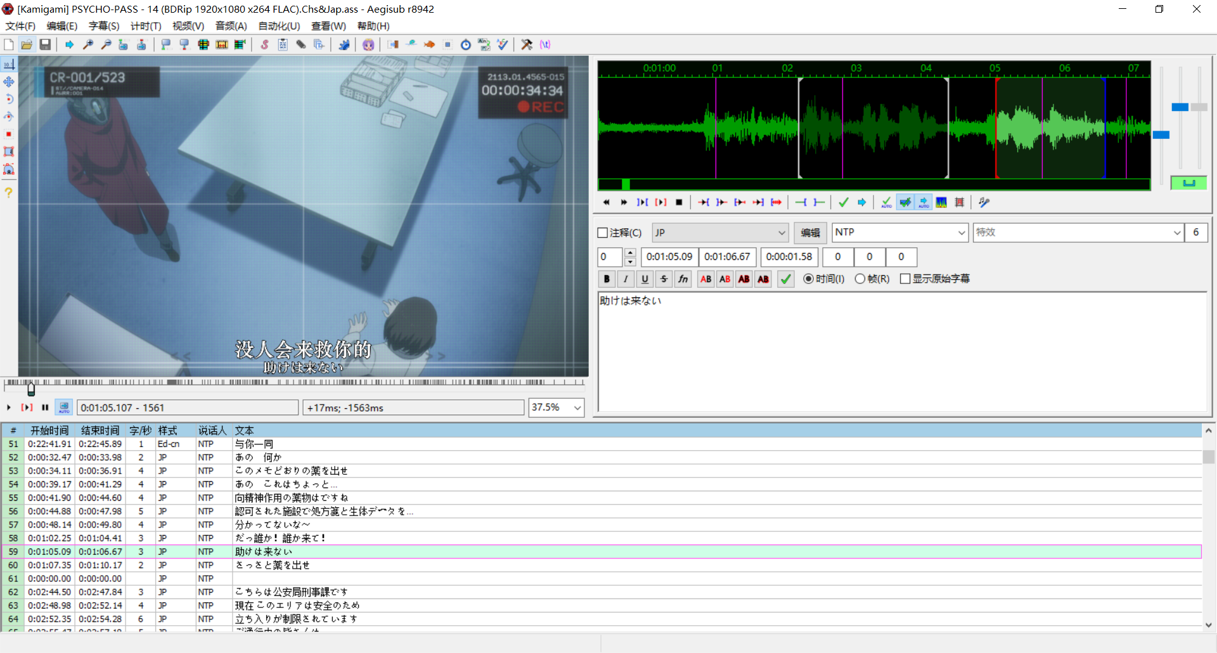
Task: Open the Spell Checker icon
Action: click(503, 44)
